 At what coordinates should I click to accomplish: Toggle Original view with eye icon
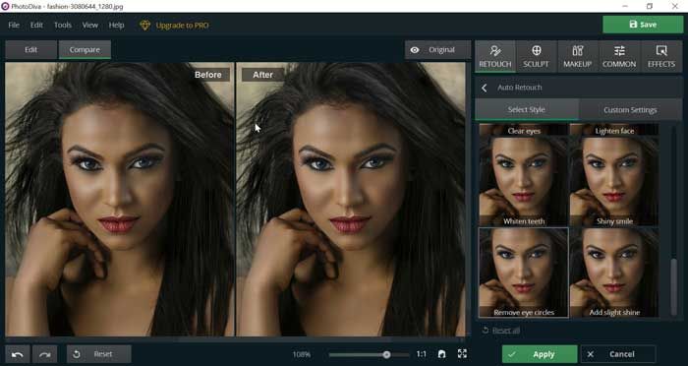(437, 50)
